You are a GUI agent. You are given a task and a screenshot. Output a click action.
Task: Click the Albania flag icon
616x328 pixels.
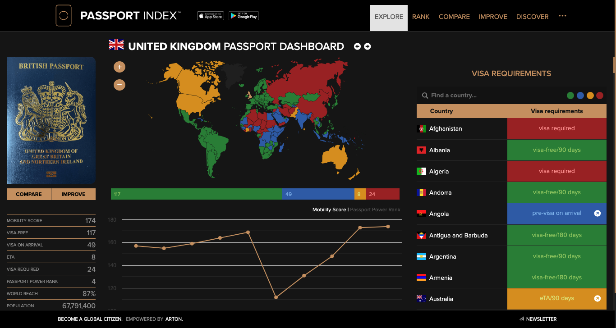point(421,150)
